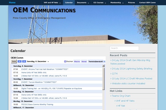Click Mittwoch, 10. Dezember date header
This screenshot has width=166, height=110.
coord(24,85)
